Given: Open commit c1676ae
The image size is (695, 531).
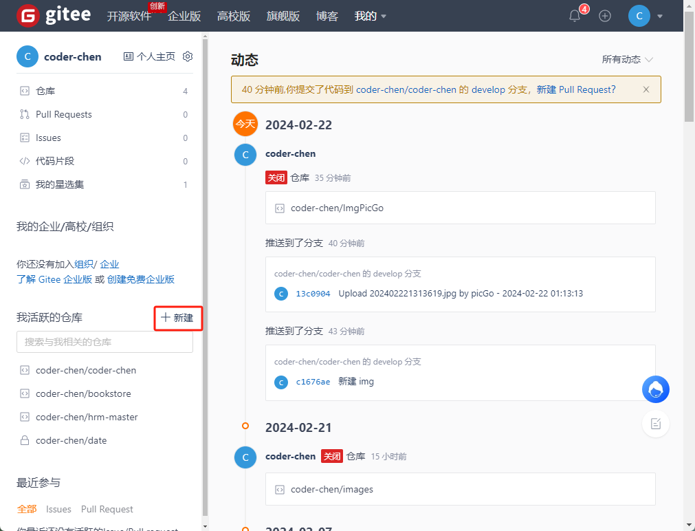Looking at the screenshot, I should click(x=313, y=382).
